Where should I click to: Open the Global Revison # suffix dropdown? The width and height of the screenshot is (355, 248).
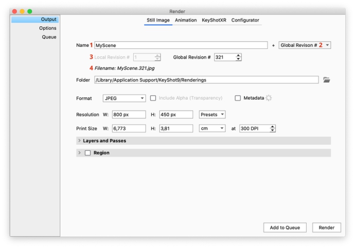[305, 45]
